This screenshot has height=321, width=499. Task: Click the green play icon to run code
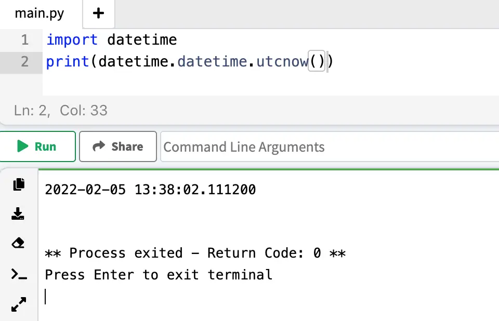(23, 146)
